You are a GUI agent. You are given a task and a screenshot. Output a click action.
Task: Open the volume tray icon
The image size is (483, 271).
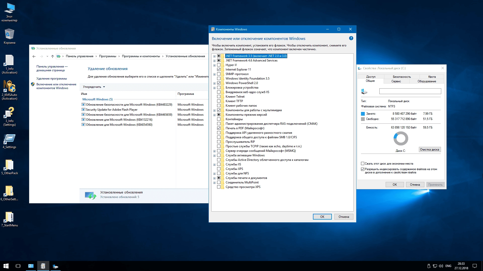pos(441,266)
